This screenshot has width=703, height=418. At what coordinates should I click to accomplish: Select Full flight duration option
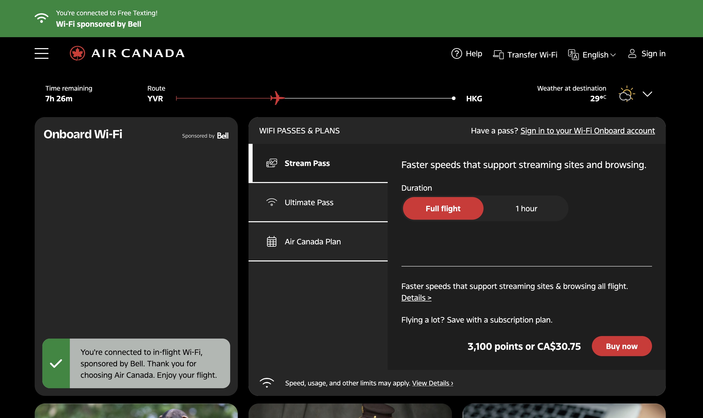point(443,208)
